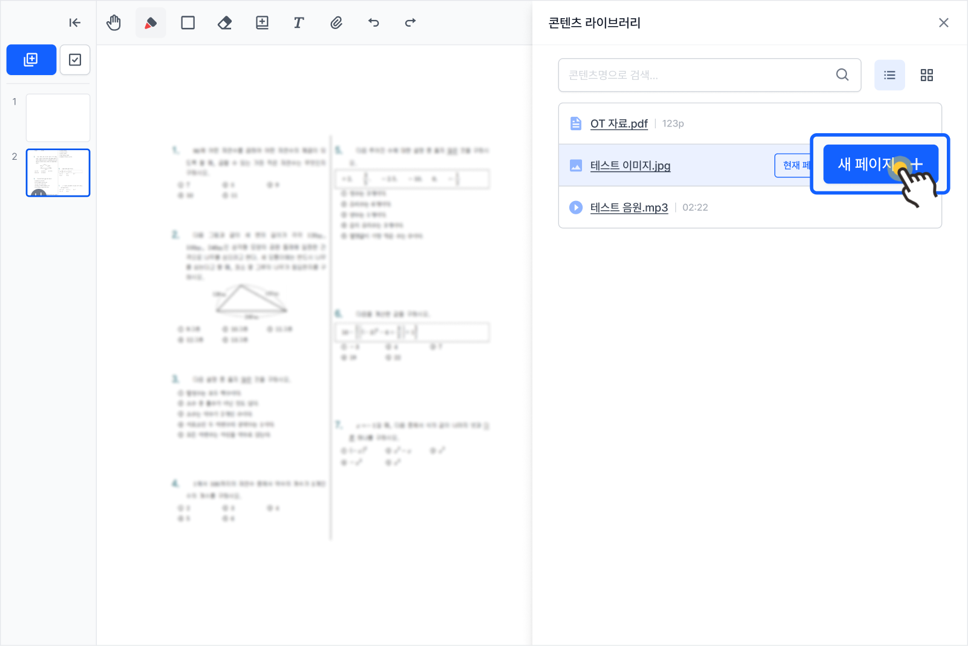Click the magnifier search icon

(x=842, y=75)
